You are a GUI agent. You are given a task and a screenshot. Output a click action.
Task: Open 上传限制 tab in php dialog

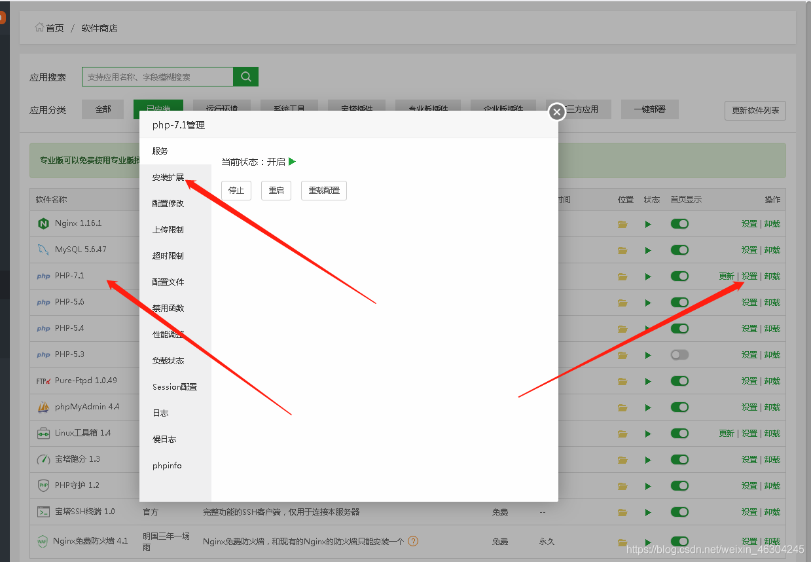pyautogui.click(x=175, y=230)
